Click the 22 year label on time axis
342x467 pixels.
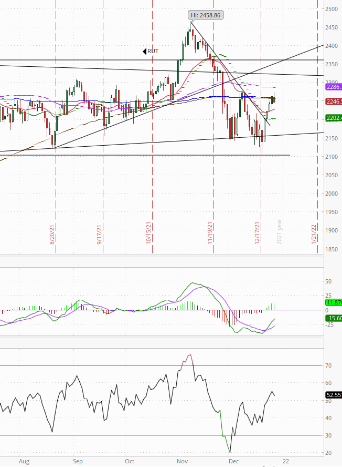point(286,461)
